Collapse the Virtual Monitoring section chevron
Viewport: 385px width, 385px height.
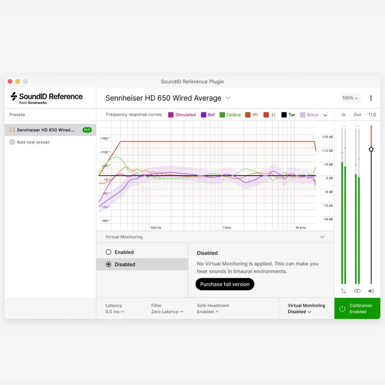(322, 237)
